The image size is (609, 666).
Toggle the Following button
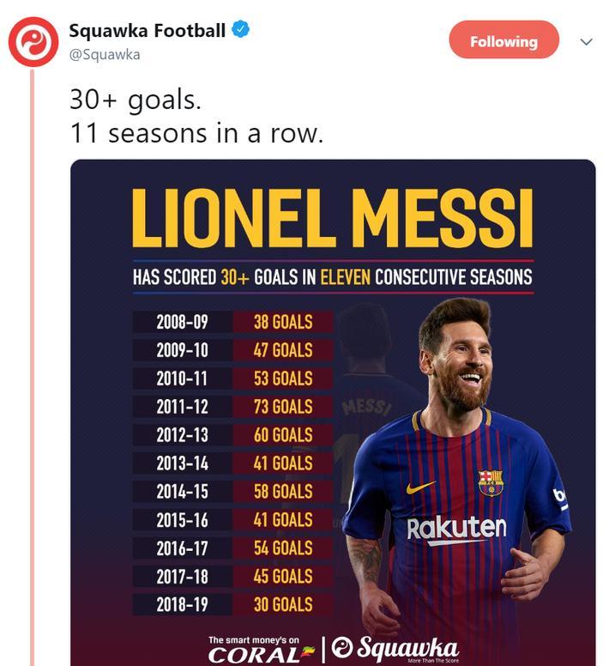click(503, 40)
